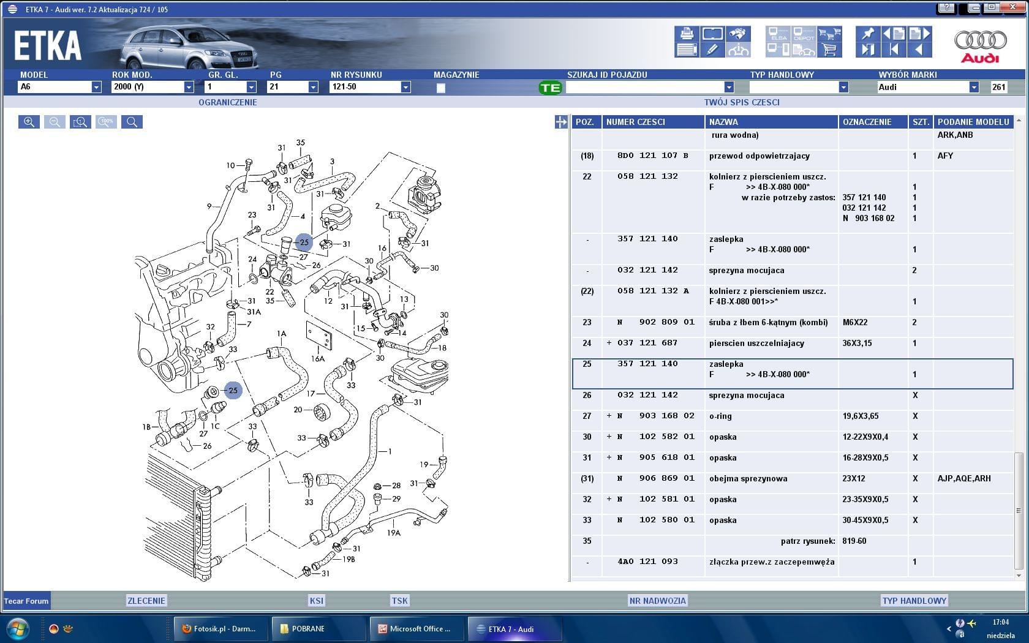Open the WYBÓR MARKI dropdown showing Audi
Image resolution: width=1029 pixels, height=643 pixels.
974,87
